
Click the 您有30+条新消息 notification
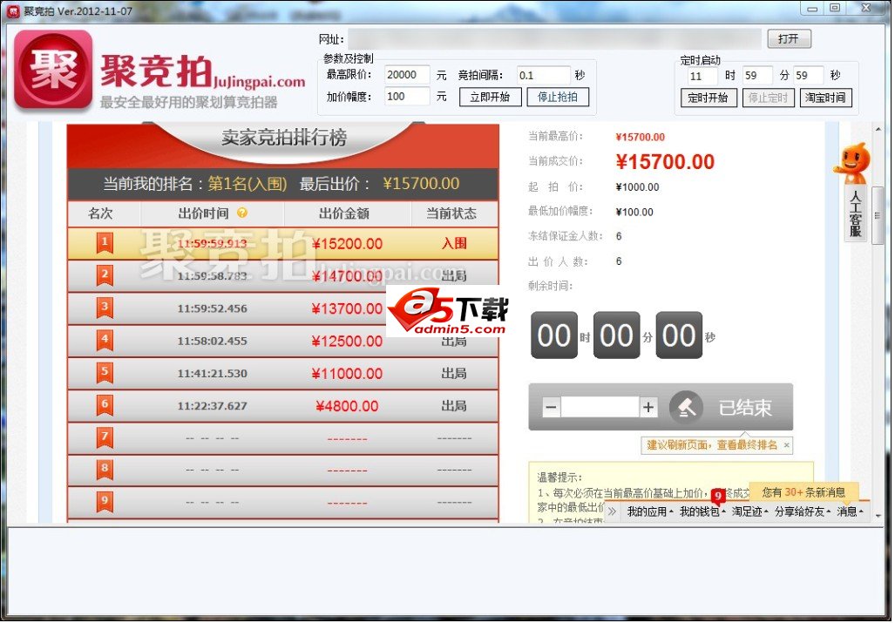click(x=805, y=492)
